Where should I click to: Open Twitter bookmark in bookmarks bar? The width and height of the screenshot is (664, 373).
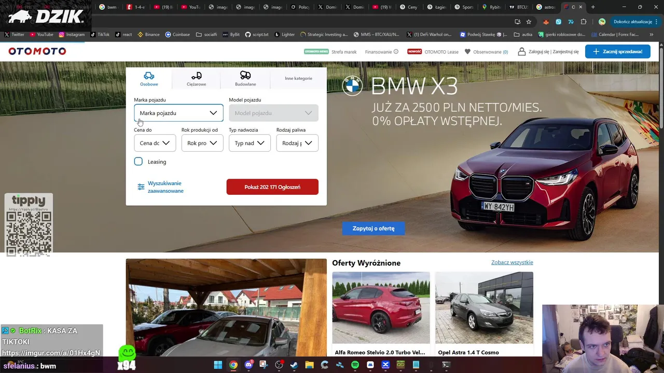pyautogui.click(x=15, y=35)
